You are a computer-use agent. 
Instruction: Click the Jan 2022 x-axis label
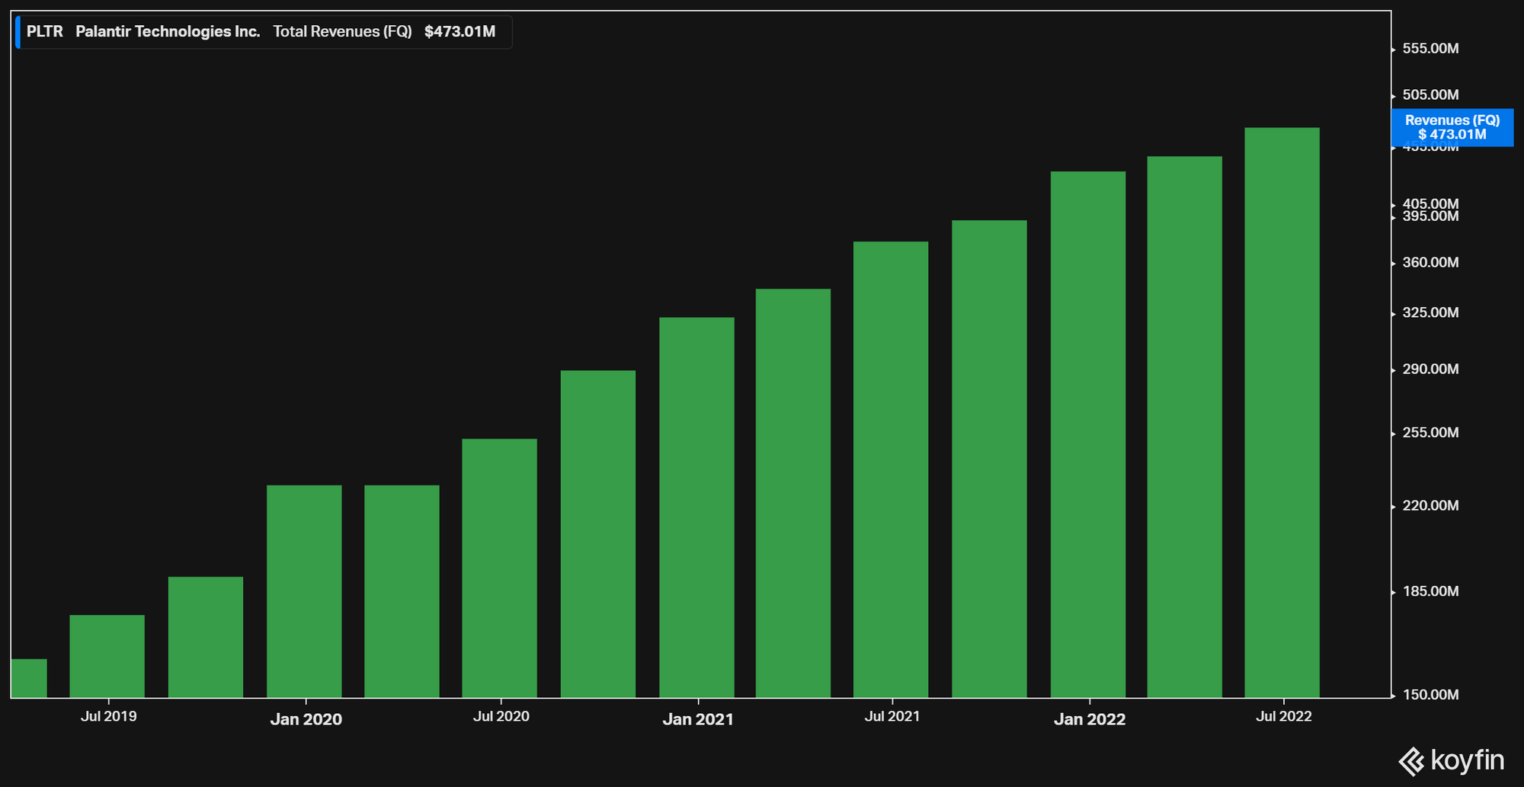click(x=1090, y=719)
